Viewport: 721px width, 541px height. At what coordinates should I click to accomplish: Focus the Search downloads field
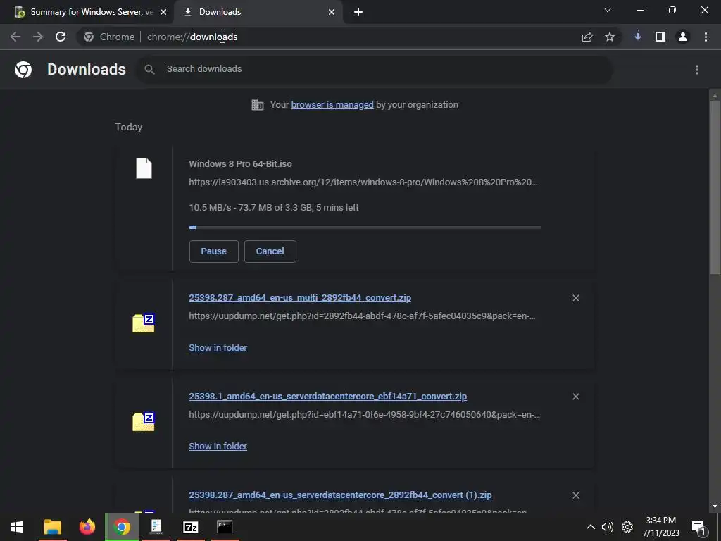coord(375,70)
